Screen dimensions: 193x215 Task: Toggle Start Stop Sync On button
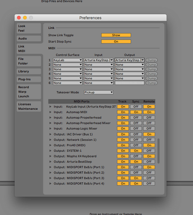point(116,42)
